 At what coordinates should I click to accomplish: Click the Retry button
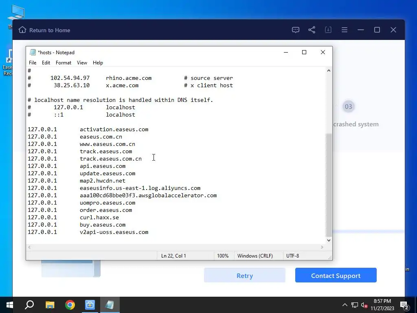(245, 275)
